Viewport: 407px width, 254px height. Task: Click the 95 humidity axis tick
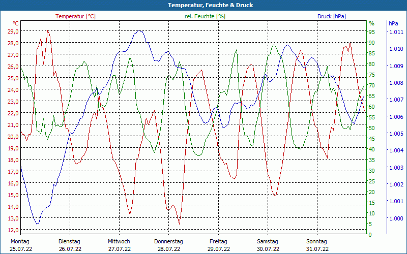click(x=372, y=32)
